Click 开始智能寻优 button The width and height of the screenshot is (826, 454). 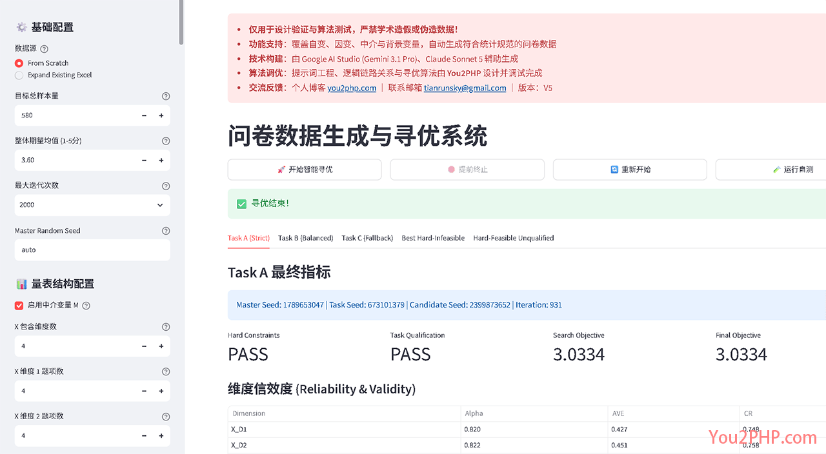point(305,170)
